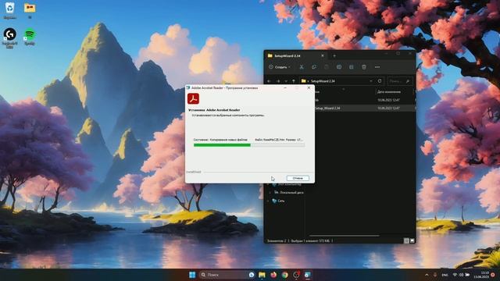This screenshot has width=500, height=281.
Task: Open File Explorer from the taskbar
Action: pyautogui.click(x=262, y=275)
